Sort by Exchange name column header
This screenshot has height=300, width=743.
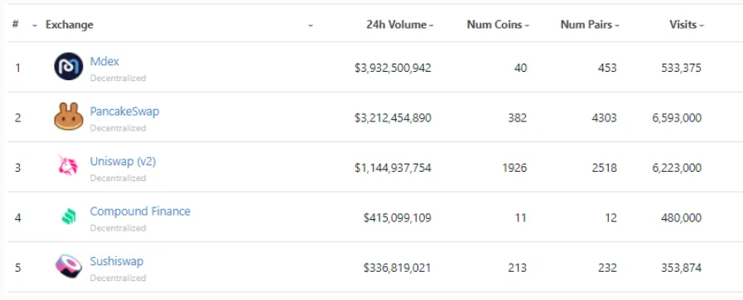pyautogui.click(x=70, y=25)
